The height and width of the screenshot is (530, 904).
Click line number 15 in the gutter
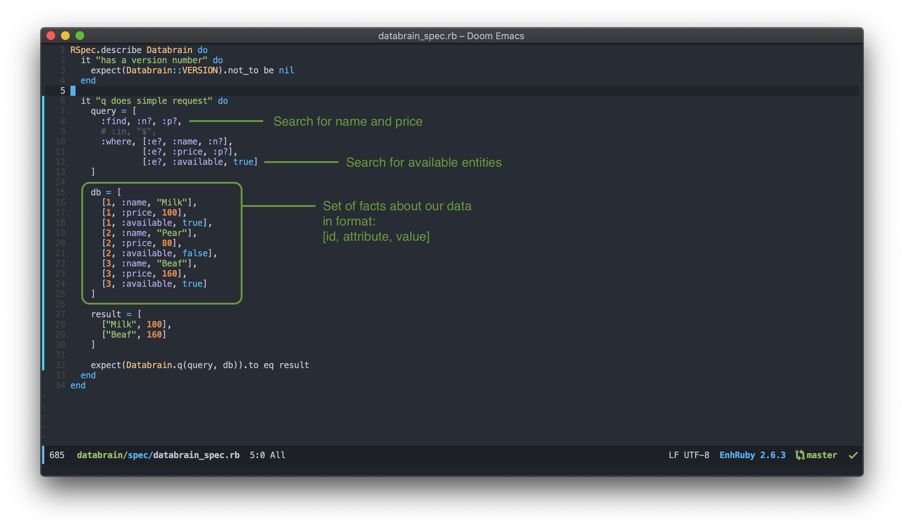click(x=60, y=192)
